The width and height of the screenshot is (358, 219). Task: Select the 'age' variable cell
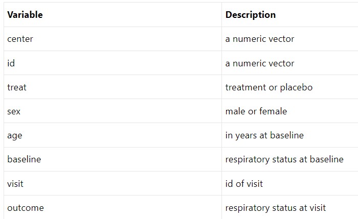coord(15,135)
